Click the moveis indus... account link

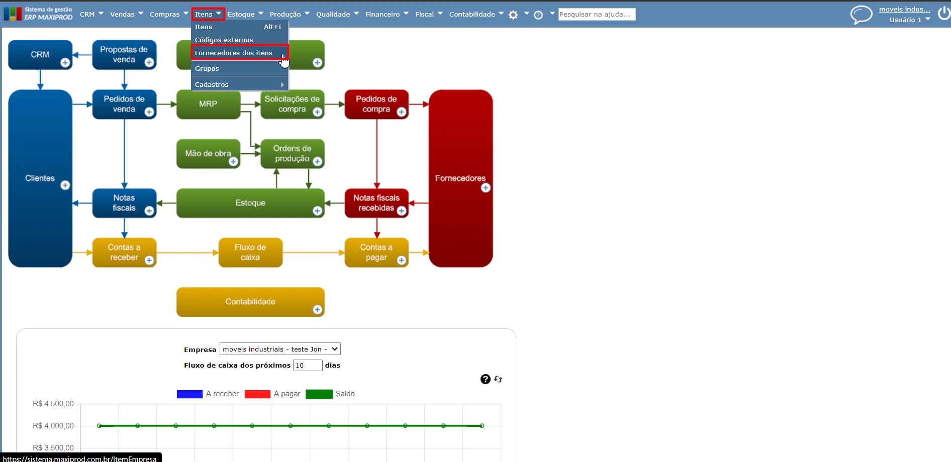coord(904,9)
